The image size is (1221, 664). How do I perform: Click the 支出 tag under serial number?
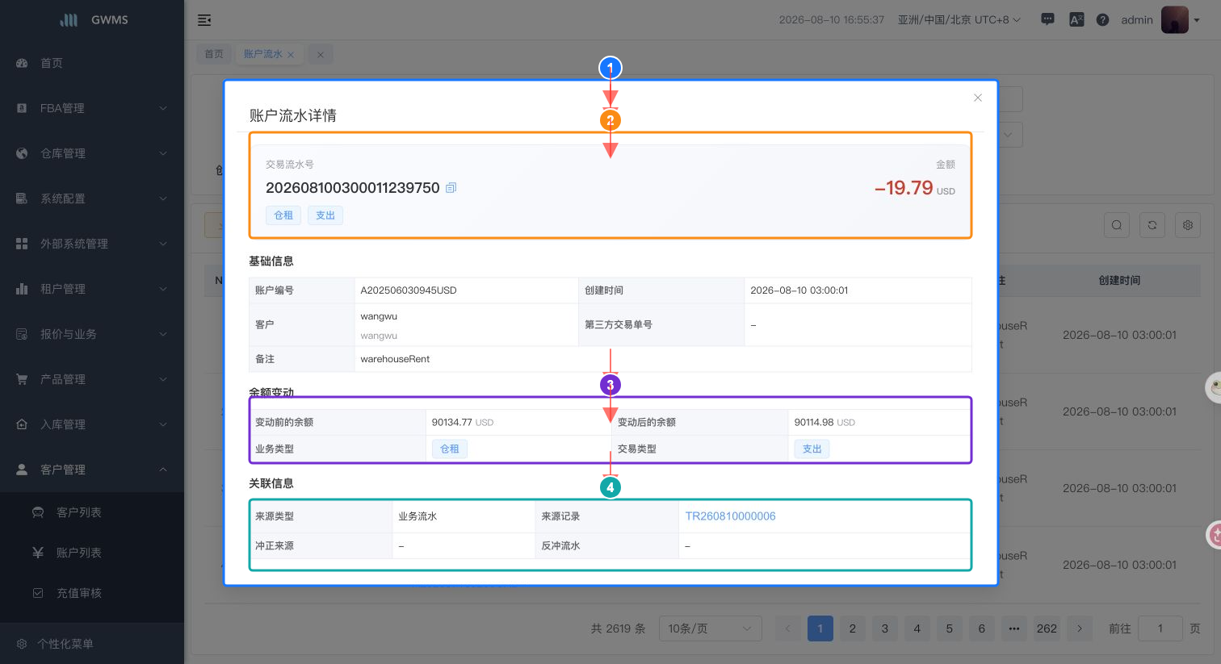[325, 215]
